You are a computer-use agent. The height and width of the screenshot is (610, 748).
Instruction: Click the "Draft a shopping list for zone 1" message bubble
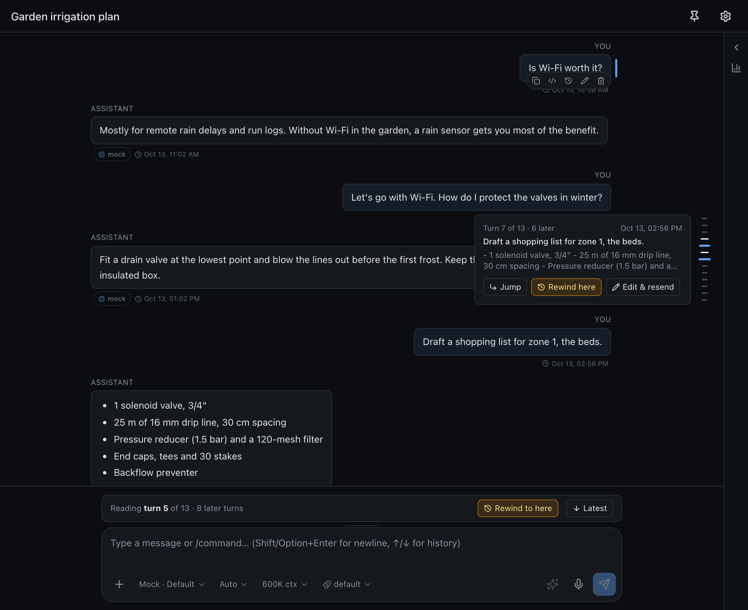point(512,342)
